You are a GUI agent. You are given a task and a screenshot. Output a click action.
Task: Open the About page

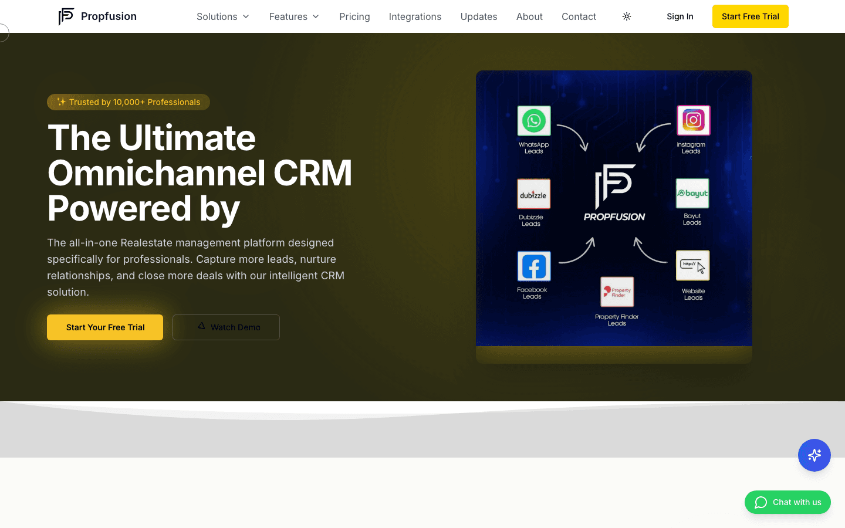[529, 16]
